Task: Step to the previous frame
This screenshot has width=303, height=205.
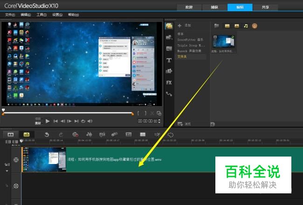Action: click(62, 121)
